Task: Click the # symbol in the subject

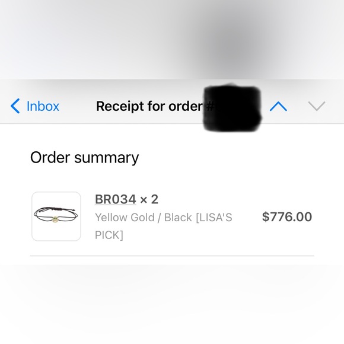Action: pyautogui.click(x=210, y=106)
